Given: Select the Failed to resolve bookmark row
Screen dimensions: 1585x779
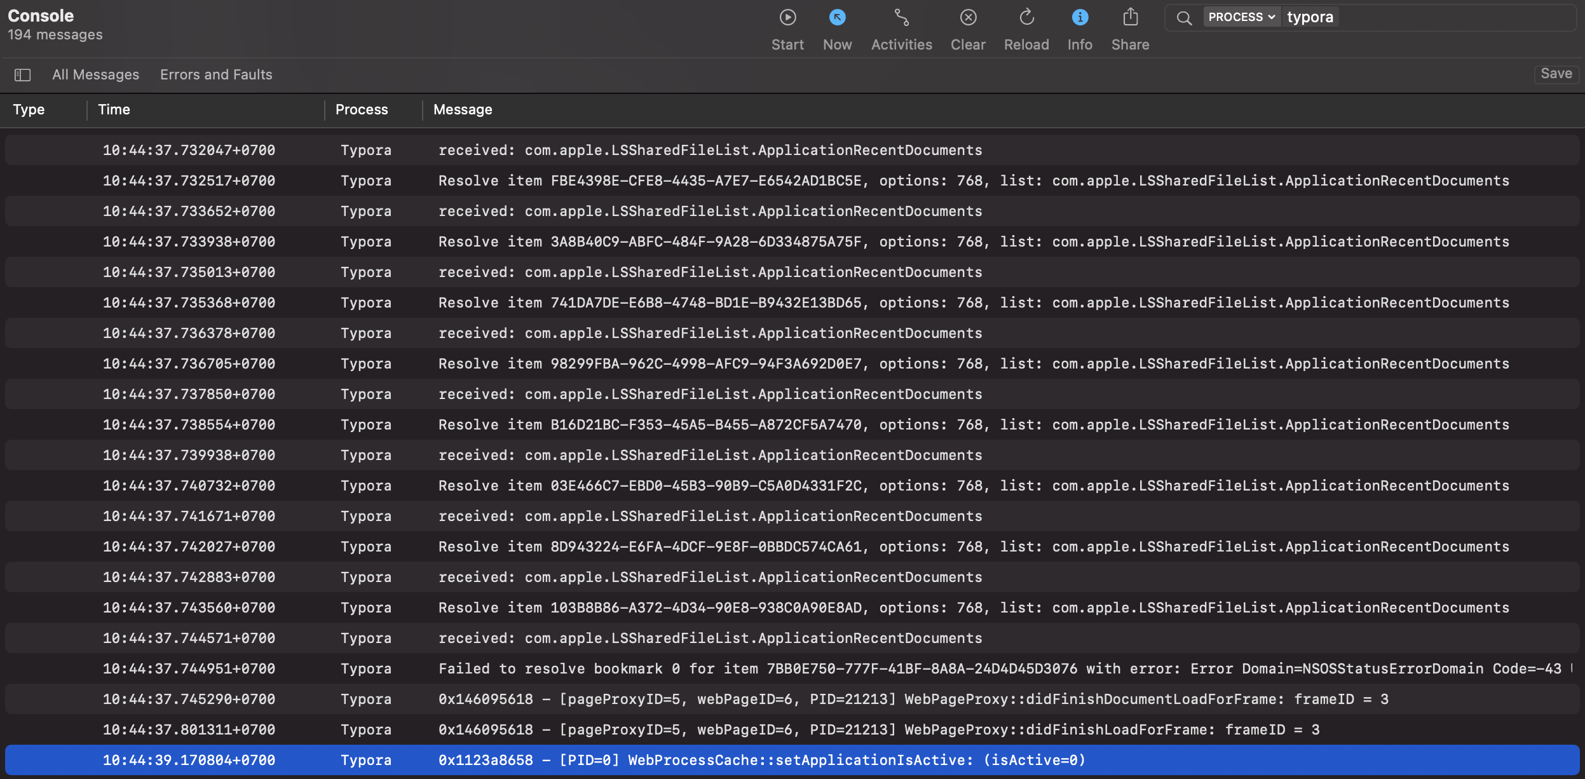Looking at the screenshot, I should coord(763,668).
